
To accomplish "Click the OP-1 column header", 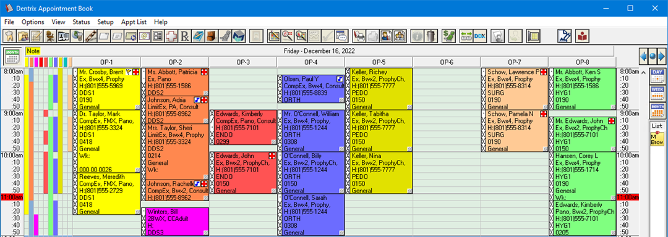I will pos(106,62).
